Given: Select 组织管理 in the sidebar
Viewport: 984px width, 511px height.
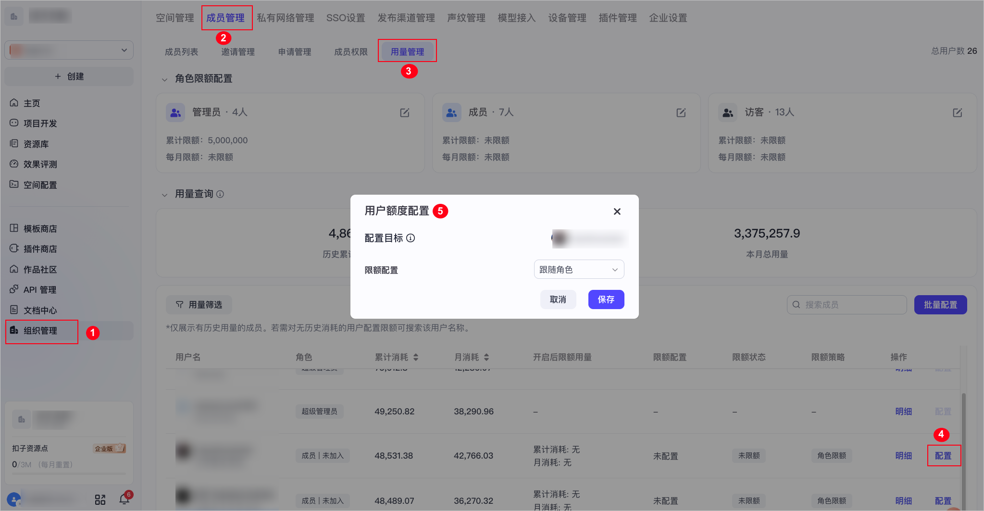Looking at the screenshot, I should tap(69, 331).
